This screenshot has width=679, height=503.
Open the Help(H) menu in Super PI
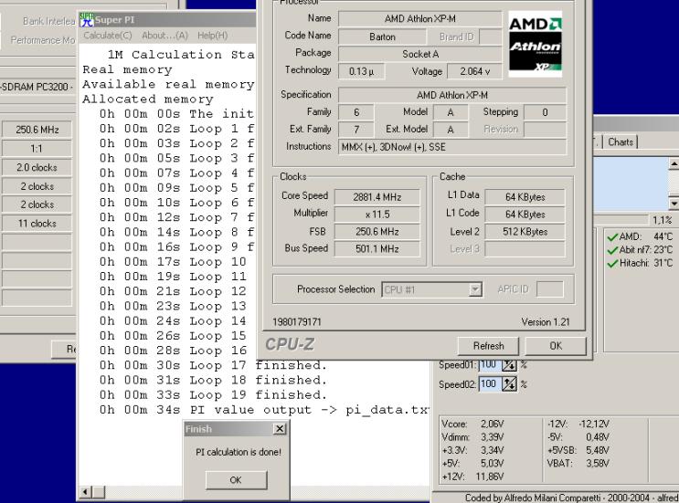[x=212, y=36]
